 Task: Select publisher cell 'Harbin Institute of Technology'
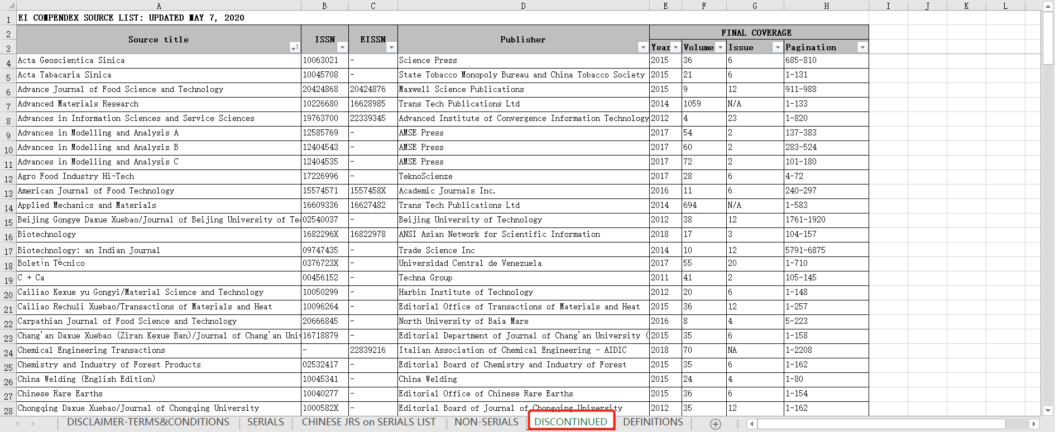click(x=523, y=292)
